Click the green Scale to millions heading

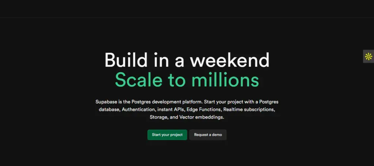pos(187,80)
